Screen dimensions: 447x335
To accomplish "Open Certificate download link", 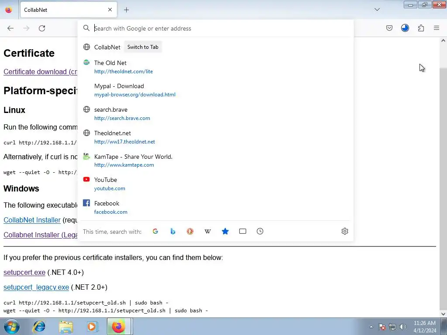I will pos(40,72).
